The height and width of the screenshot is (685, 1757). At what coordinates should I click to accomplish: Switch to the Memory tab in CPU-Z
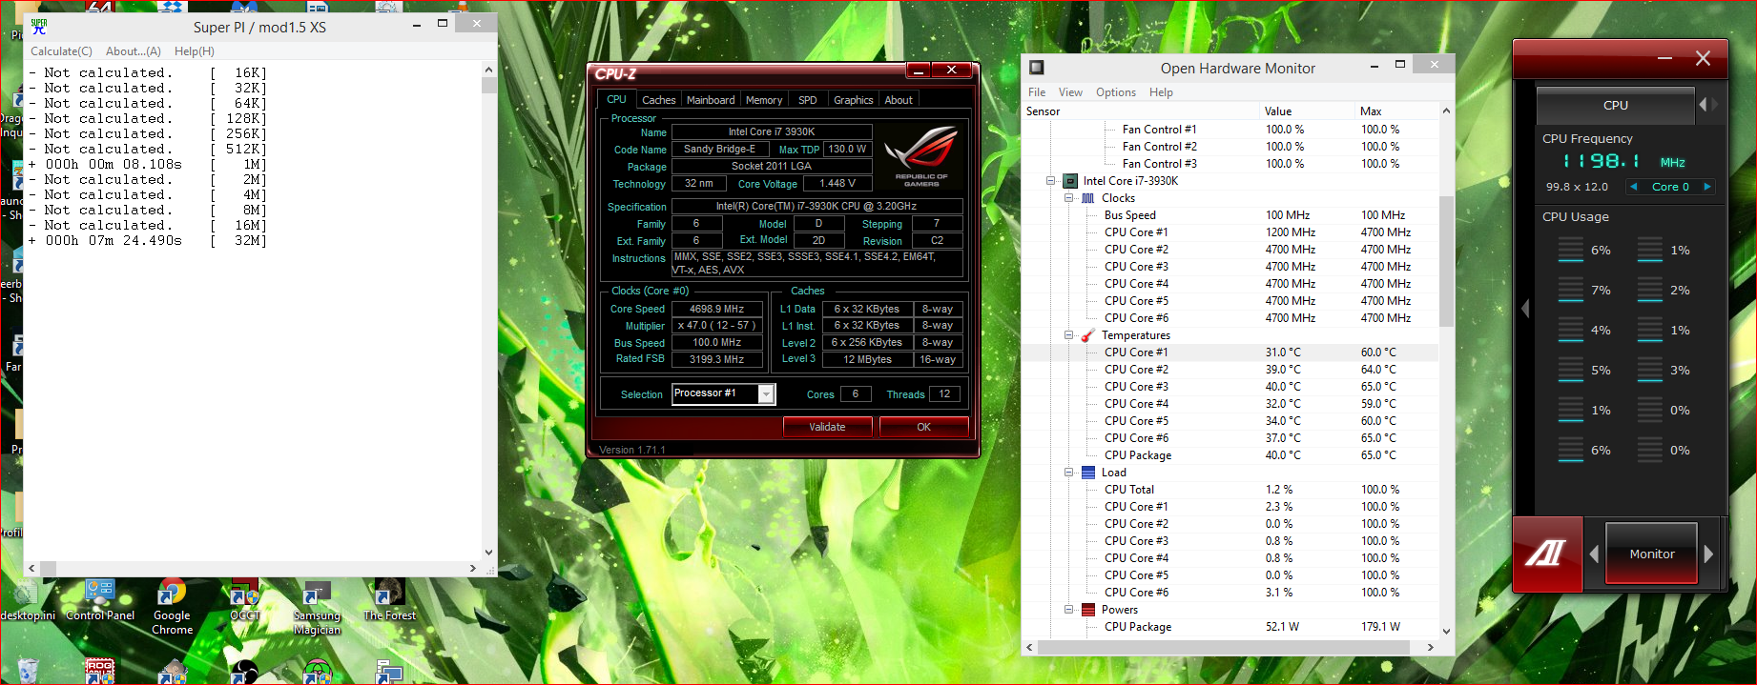(764, 100)
